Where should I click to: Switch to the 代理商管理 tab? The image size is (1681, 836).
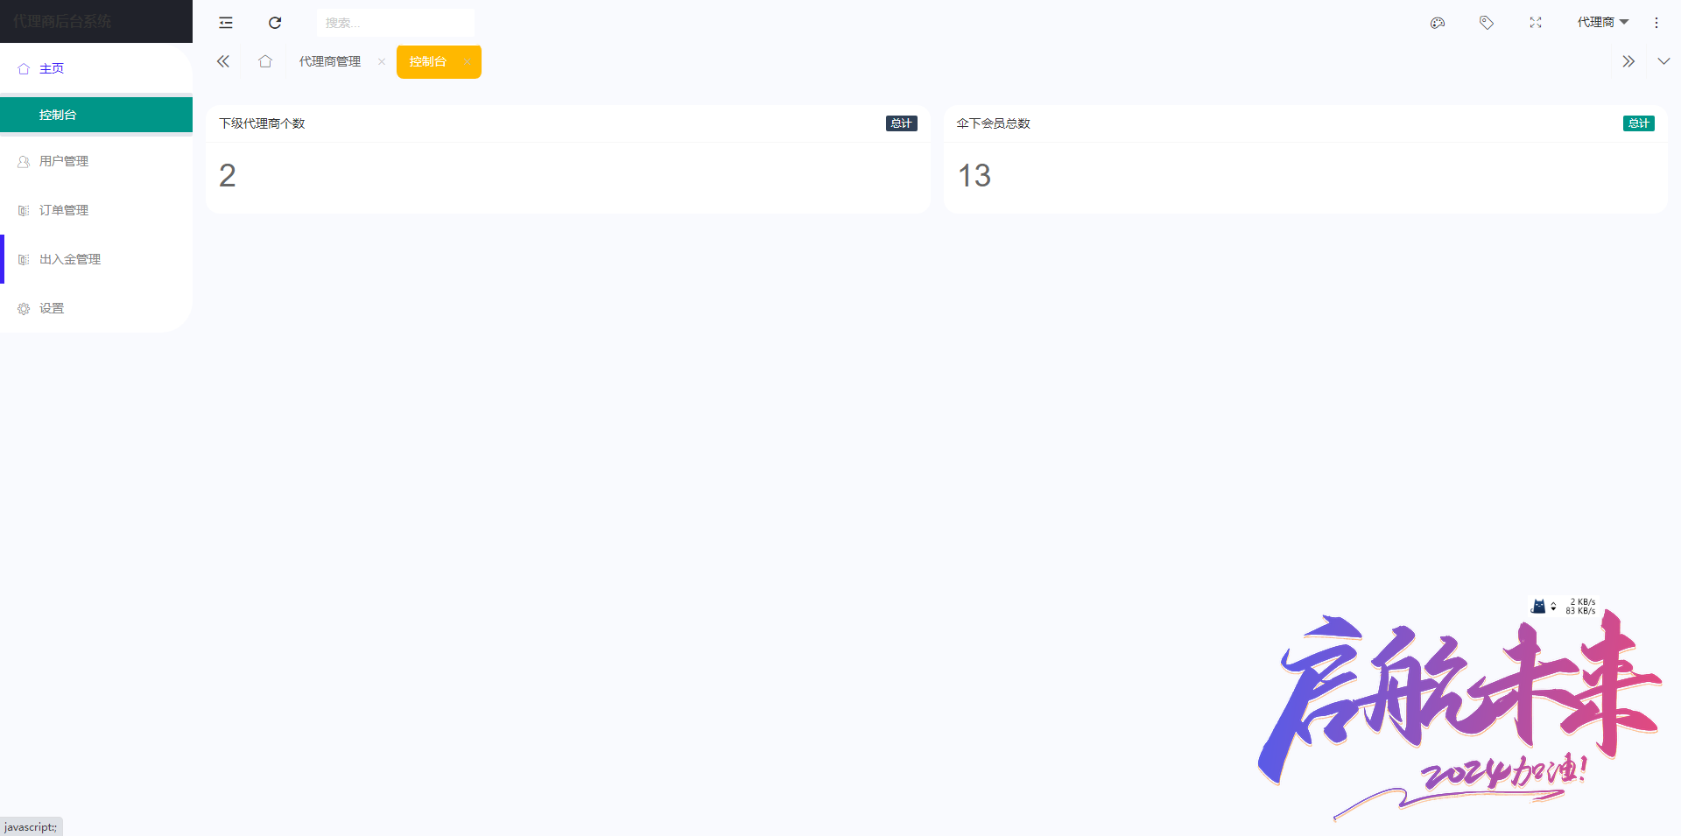(330, 61)
